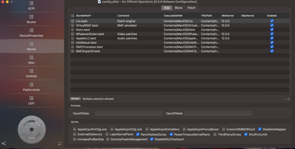Enable the AppleXcpmExtraMsrs quirk

pos(147,129)
